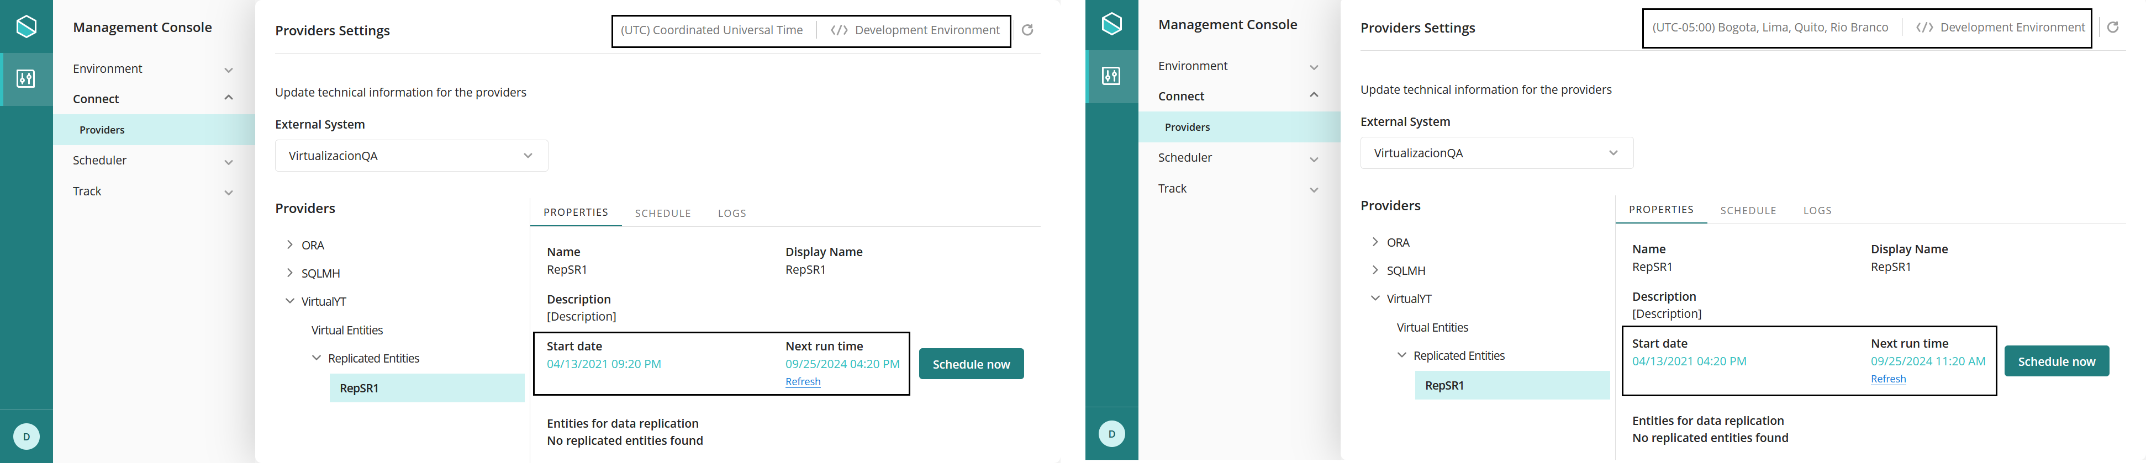Select the settings sliders icon in right console
Image resolution: width=2146 pixels, height=463 pixels.
tap(1112, 77)
